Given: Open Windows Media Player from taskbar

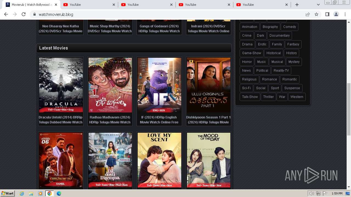Looking at the screenshot, I should coord(40,193).
